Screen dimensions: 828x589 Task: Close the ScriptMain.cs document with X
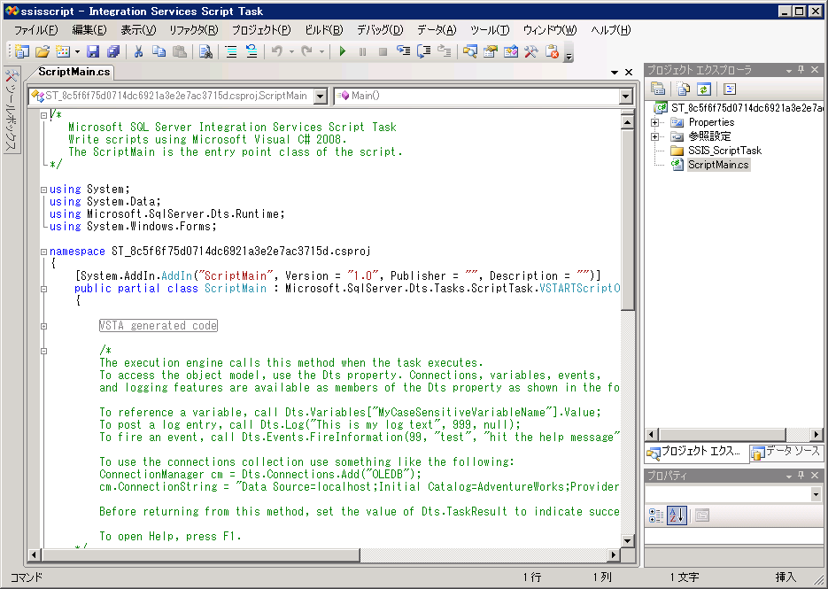(629, 73)
